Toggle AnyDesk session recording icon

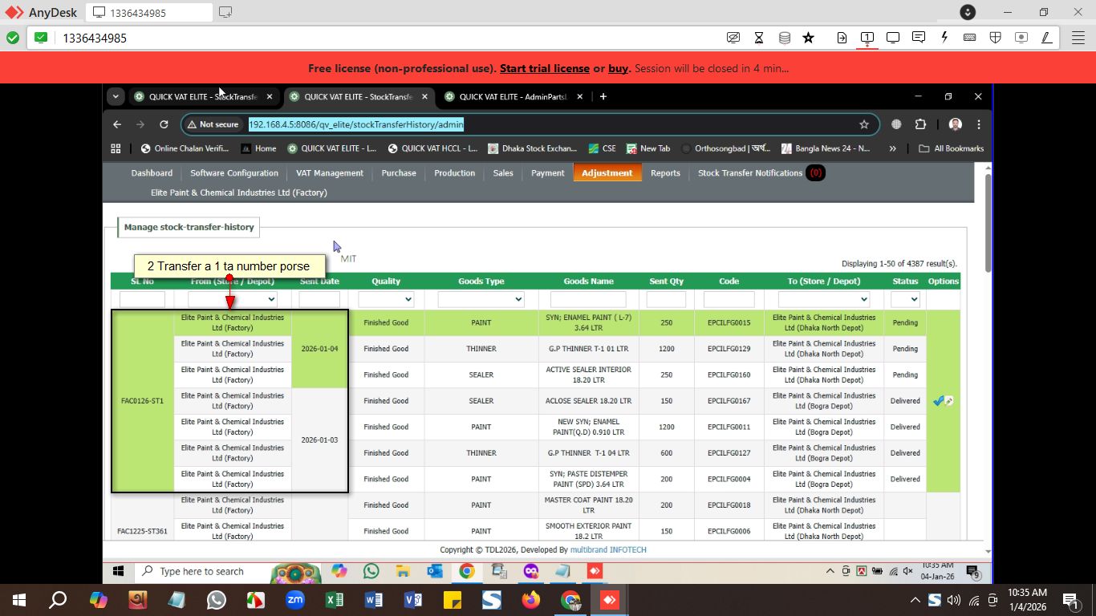pyautogui.click(x=1021, y=38)
